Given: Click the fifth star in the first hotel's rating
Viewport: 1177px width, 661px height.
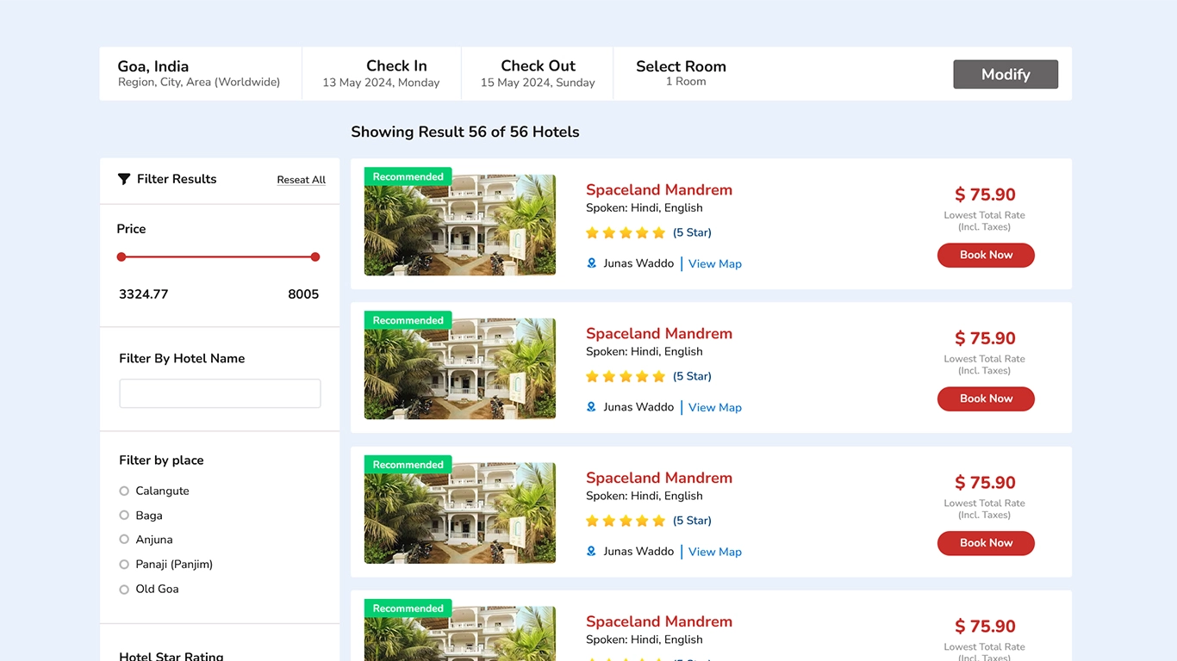Looking at the screenshot, I should tap(657, 232).
